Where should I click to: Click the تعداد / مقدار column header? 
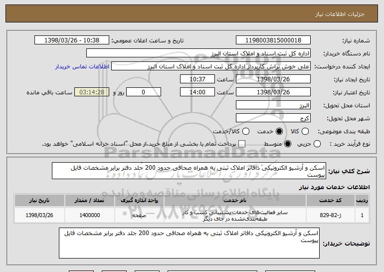click(89, 201)
